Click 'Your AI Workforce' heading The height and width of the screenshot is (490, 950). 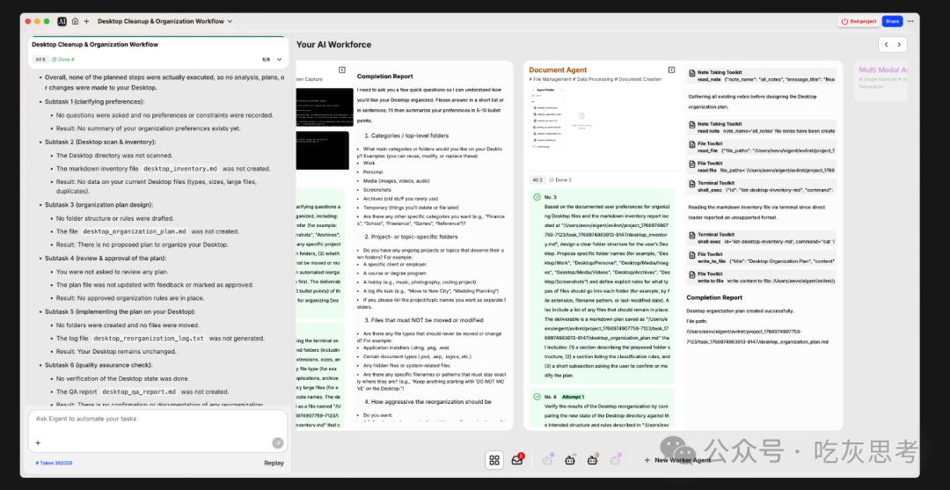click(x=334, y=44)
